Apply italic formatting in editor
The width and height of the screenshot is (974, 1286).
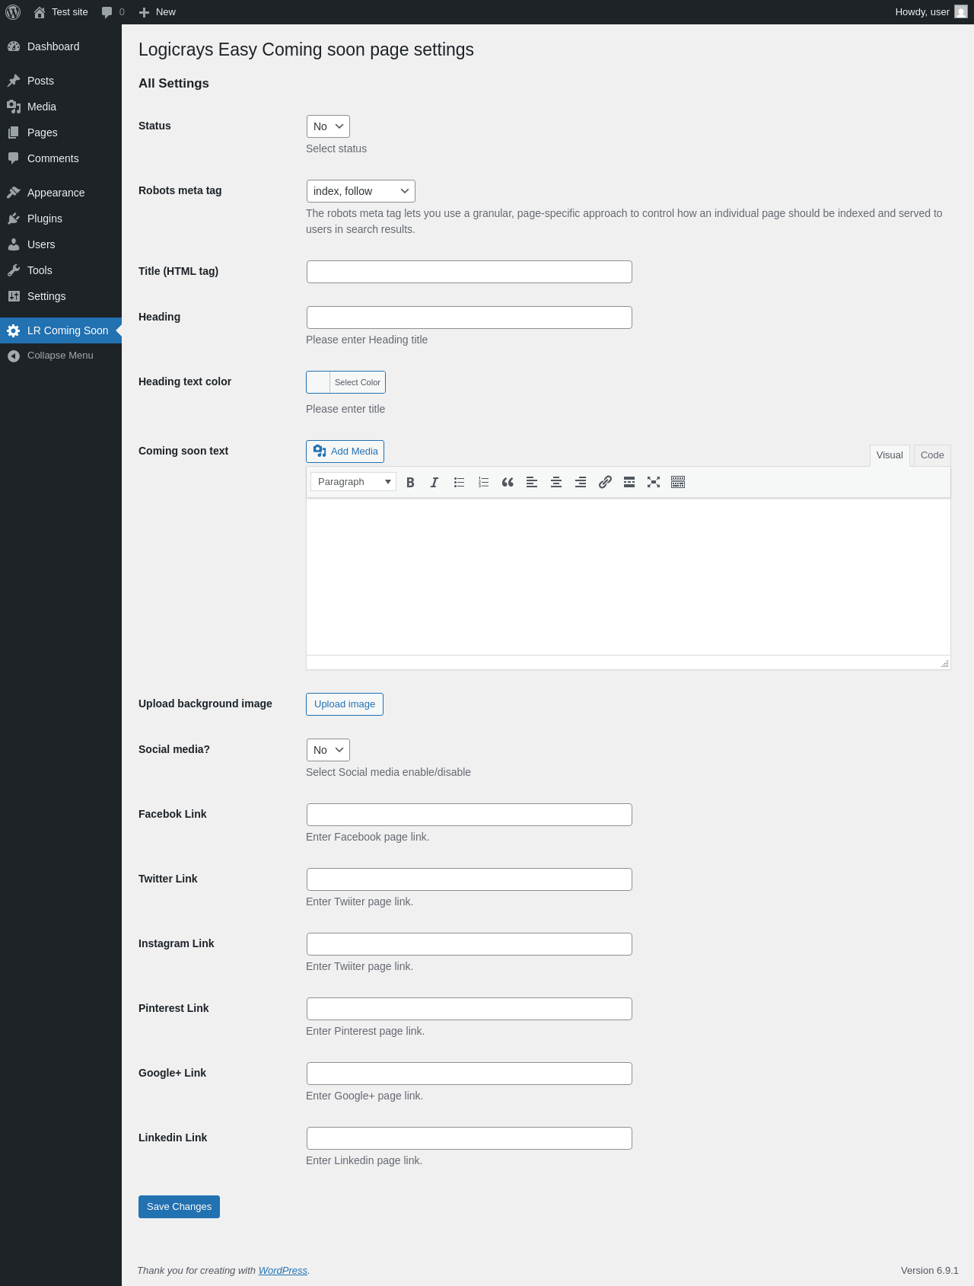tap(434, 482)
